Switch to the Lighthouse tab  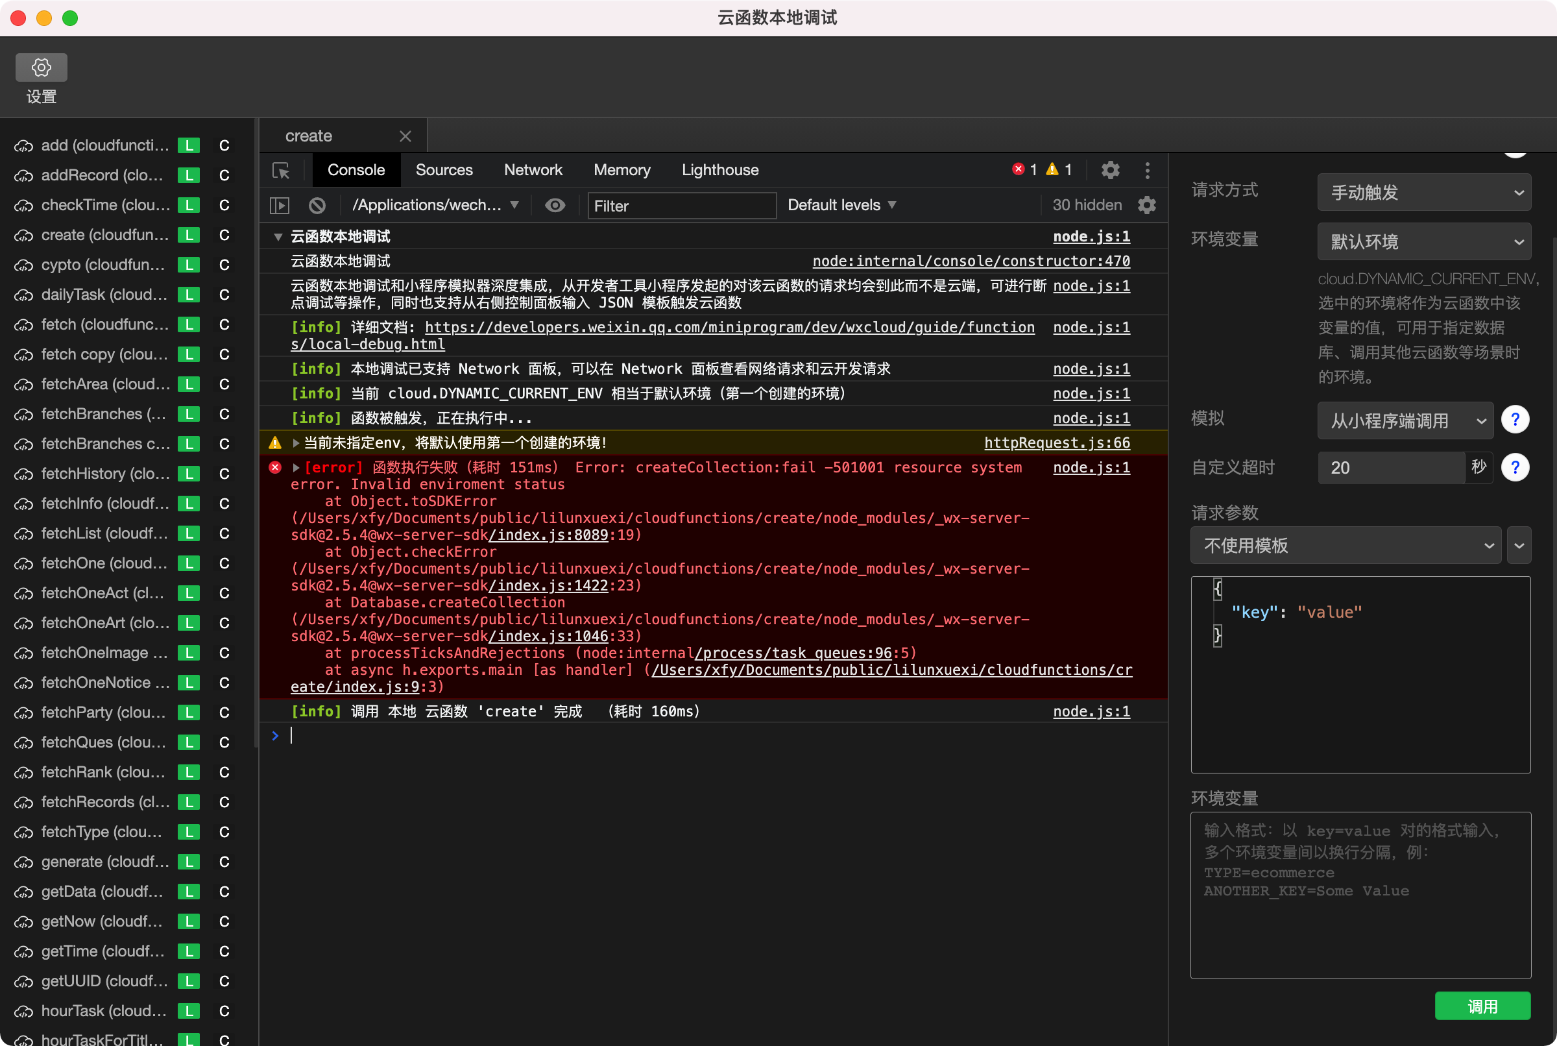(719, 170)
